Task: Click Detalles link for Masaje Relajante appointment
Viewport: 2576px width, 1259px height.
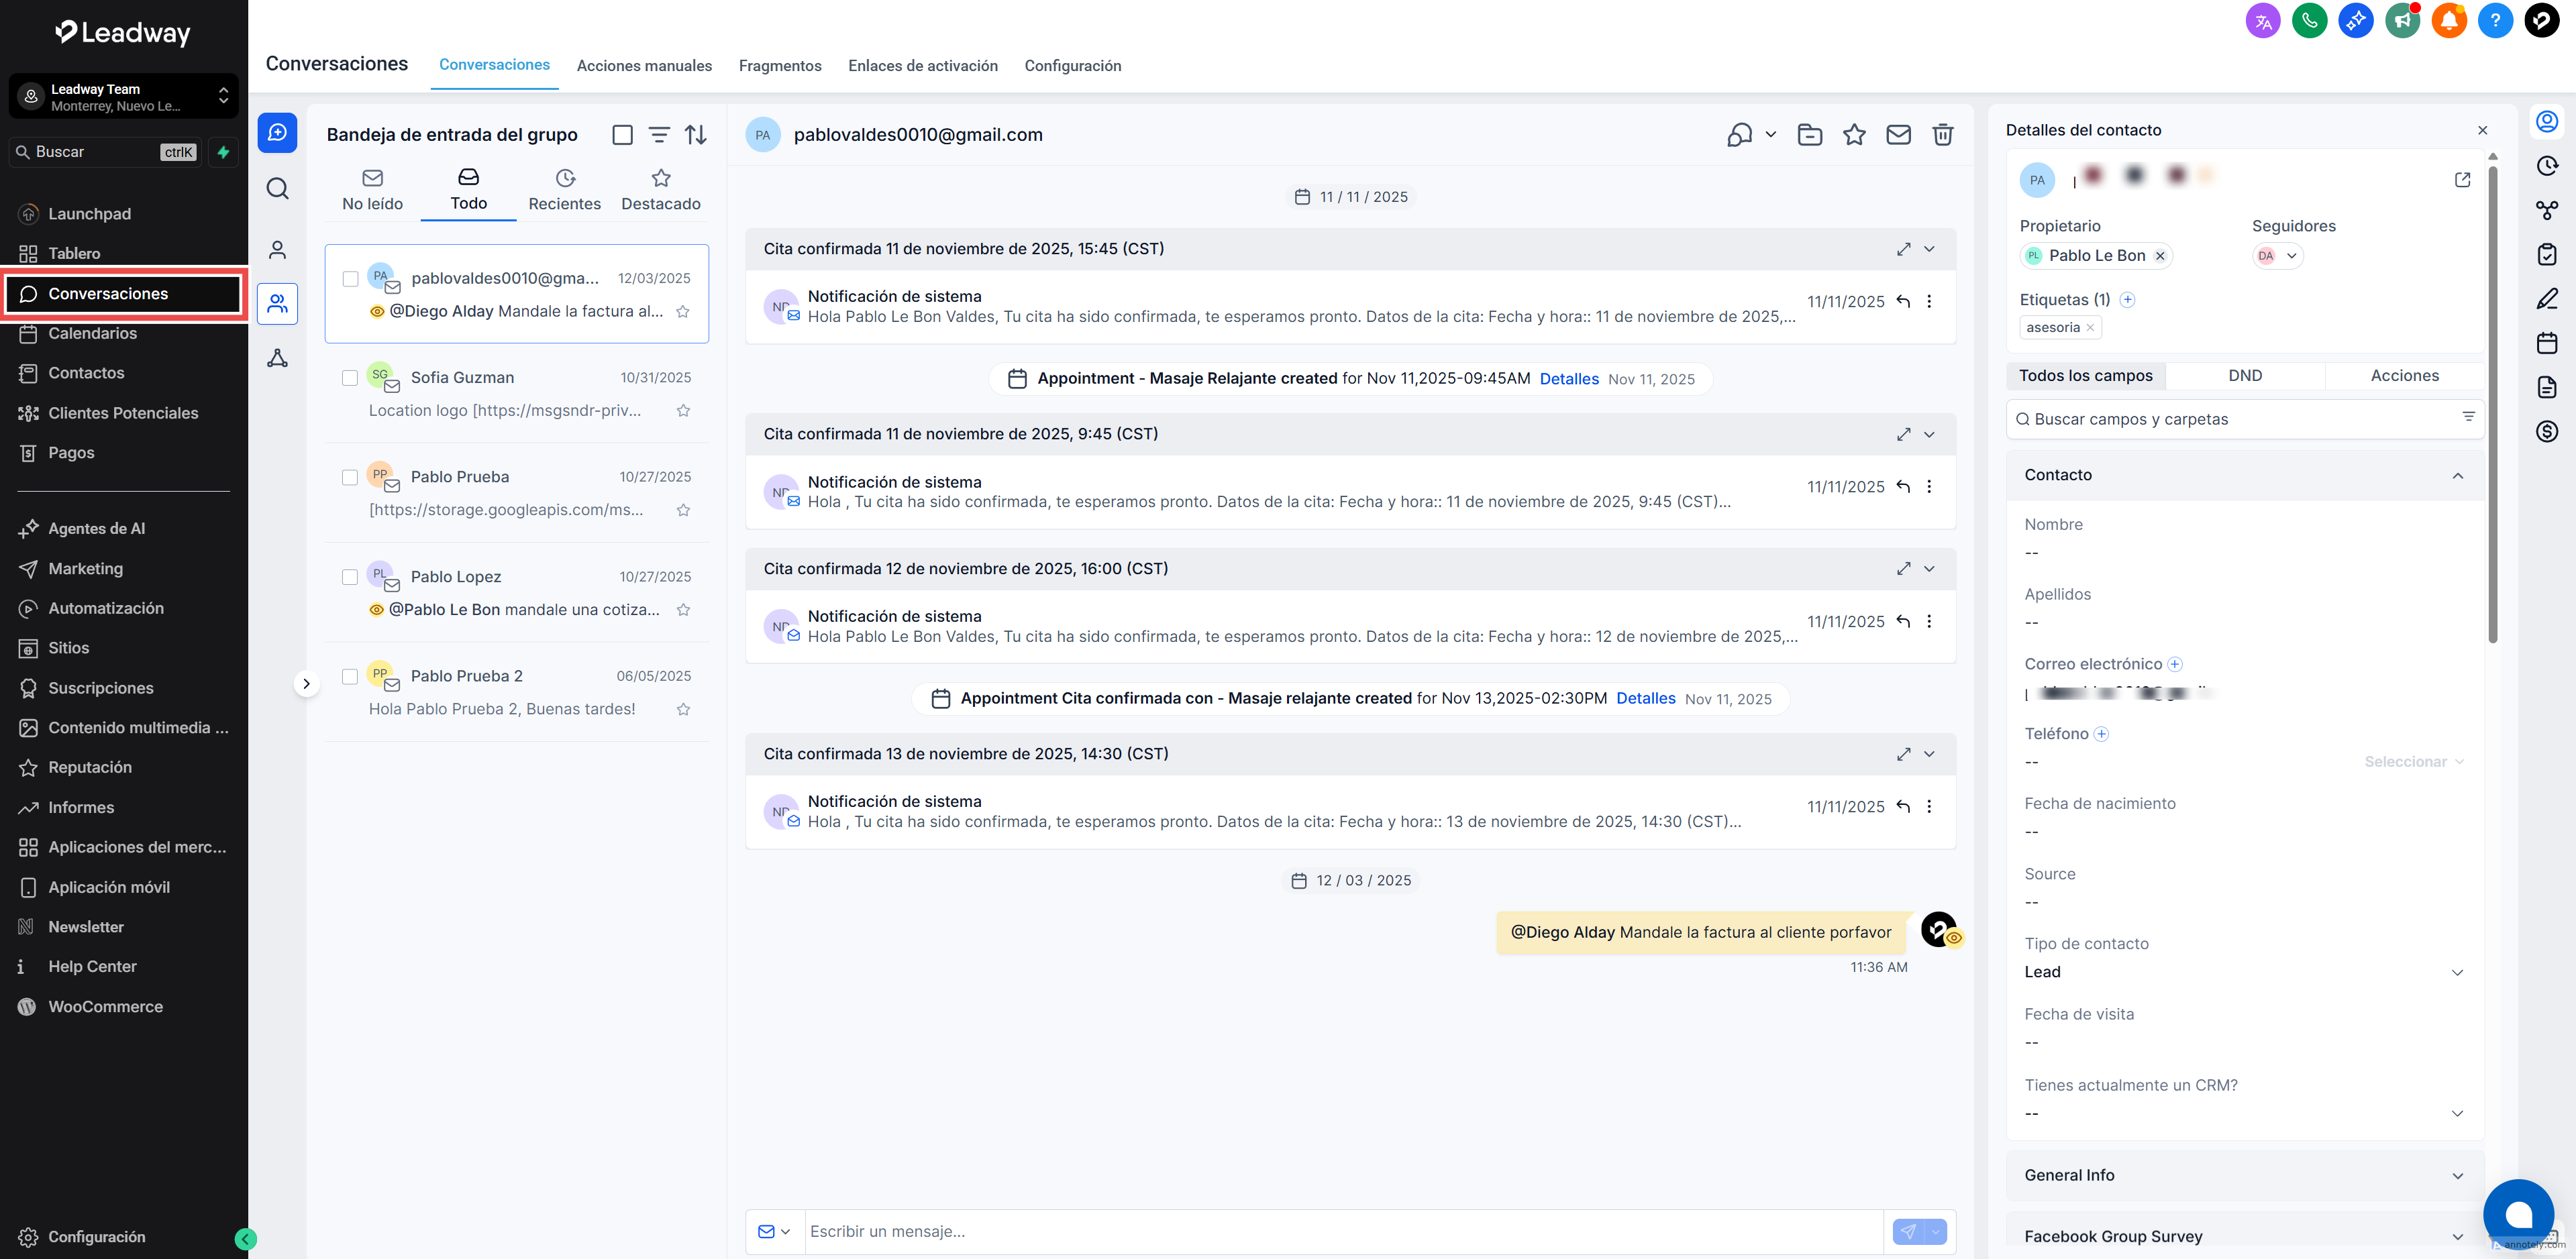Action: click(x=1568, y=379)
